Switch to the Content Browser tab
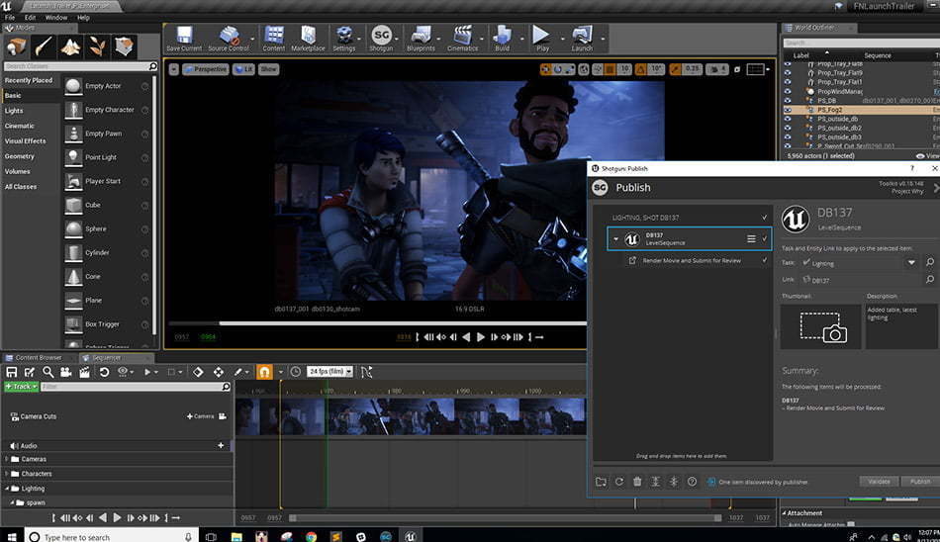940x542 pixels. [39, 358]
